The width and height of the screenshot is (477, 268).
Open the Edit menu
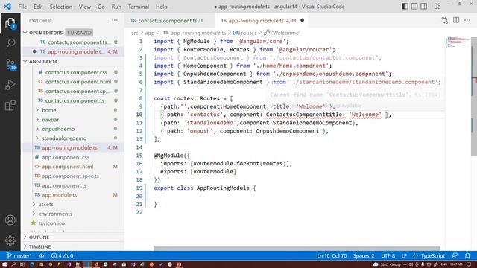tap(38, 7)
